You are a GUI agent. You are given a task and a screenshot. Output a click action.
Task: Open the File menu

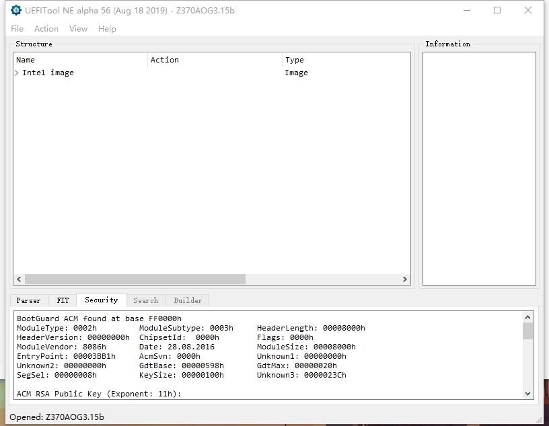pos(17,29)
